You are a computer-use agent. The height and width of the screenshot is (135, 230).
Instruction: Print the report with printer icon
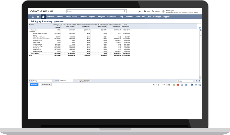[192, 85]
